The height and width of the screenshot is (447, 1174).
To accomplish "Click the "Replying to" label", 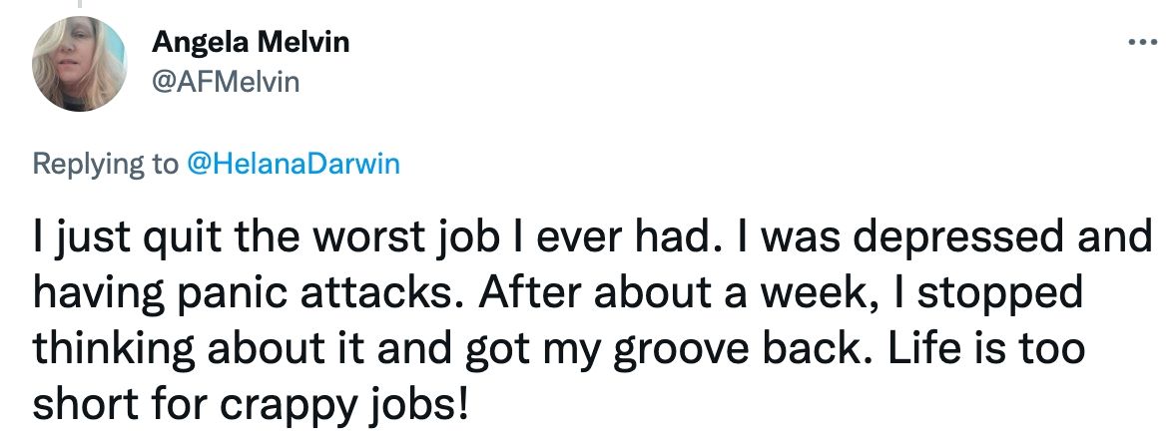I will [104, 164].
